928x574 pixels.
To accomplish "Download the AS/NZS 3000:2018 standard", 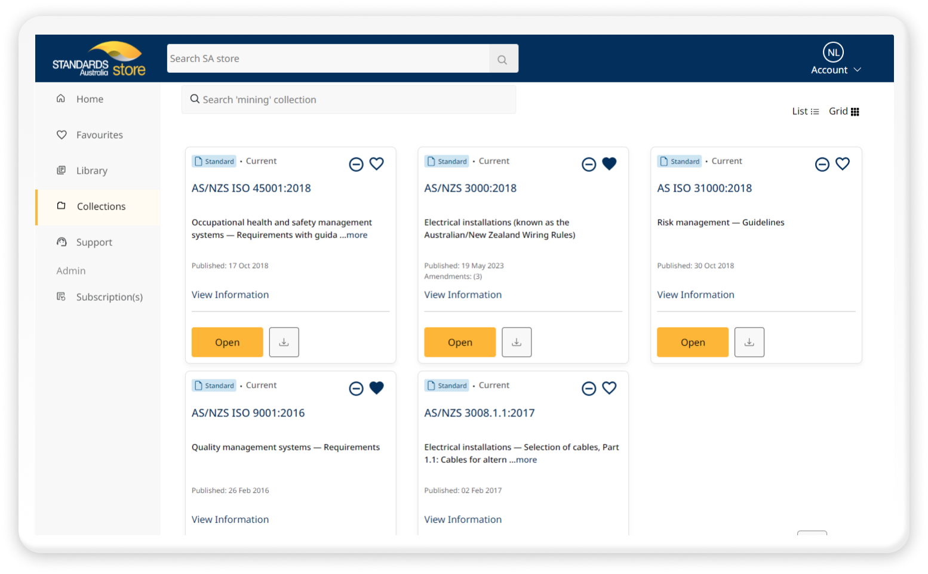I will [x=517, y=342].
